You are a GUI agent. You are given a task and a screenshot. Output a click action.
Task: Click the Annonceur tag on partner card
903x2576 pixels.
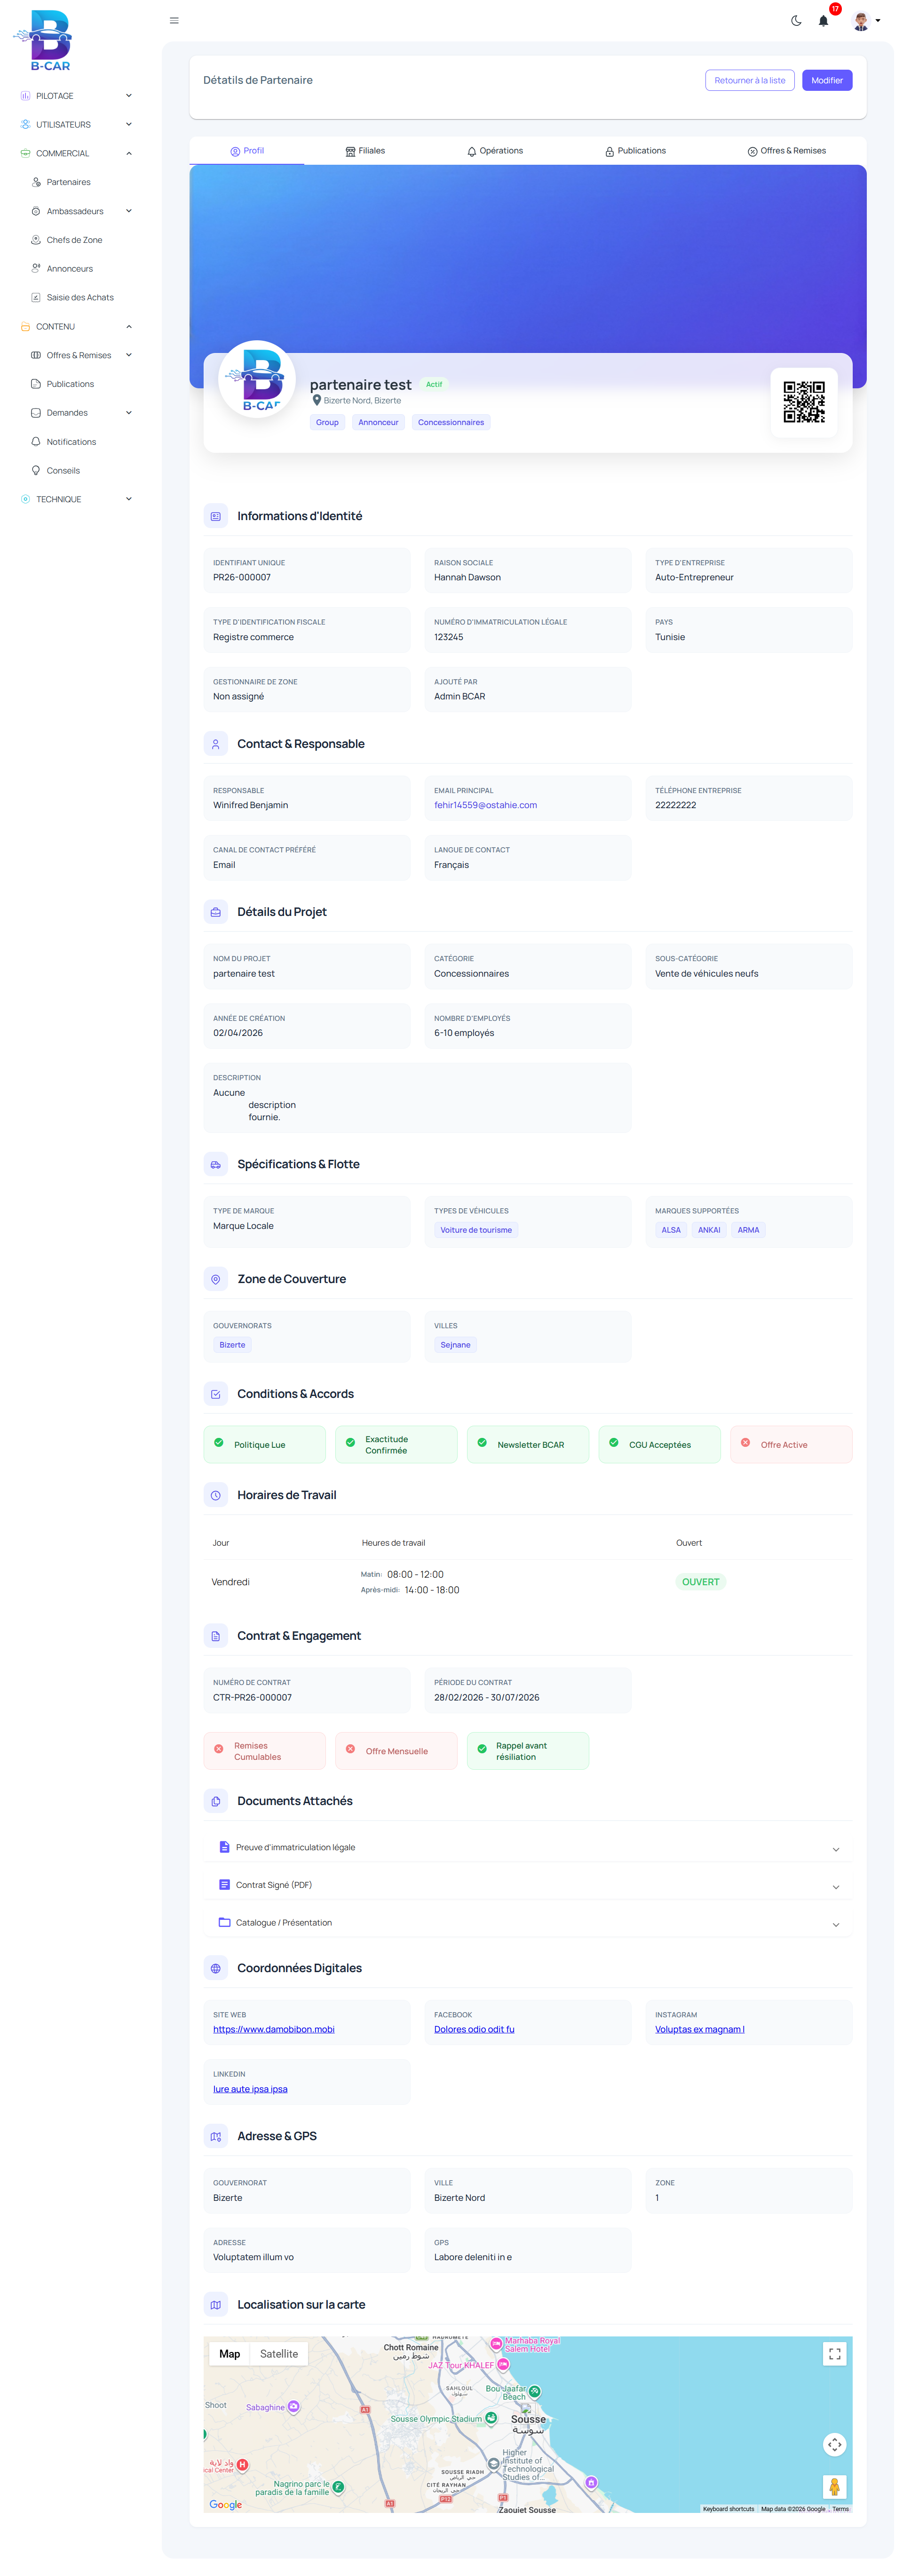379,423
